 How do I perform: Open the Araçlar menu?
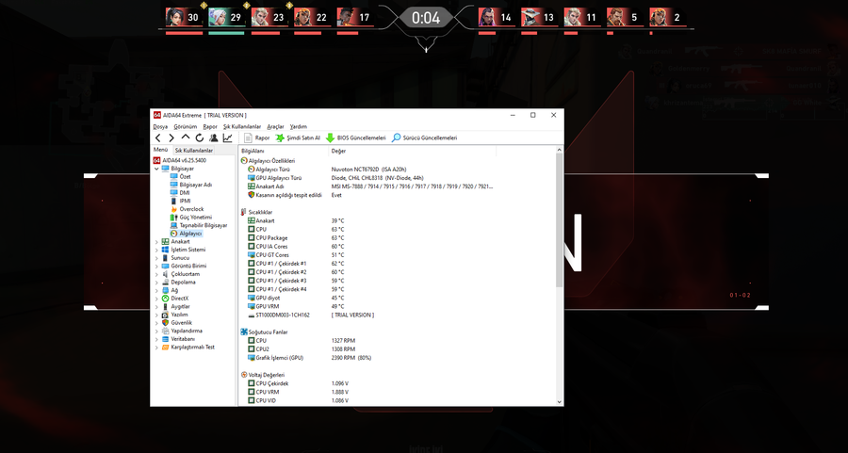(x=275, y=126)
